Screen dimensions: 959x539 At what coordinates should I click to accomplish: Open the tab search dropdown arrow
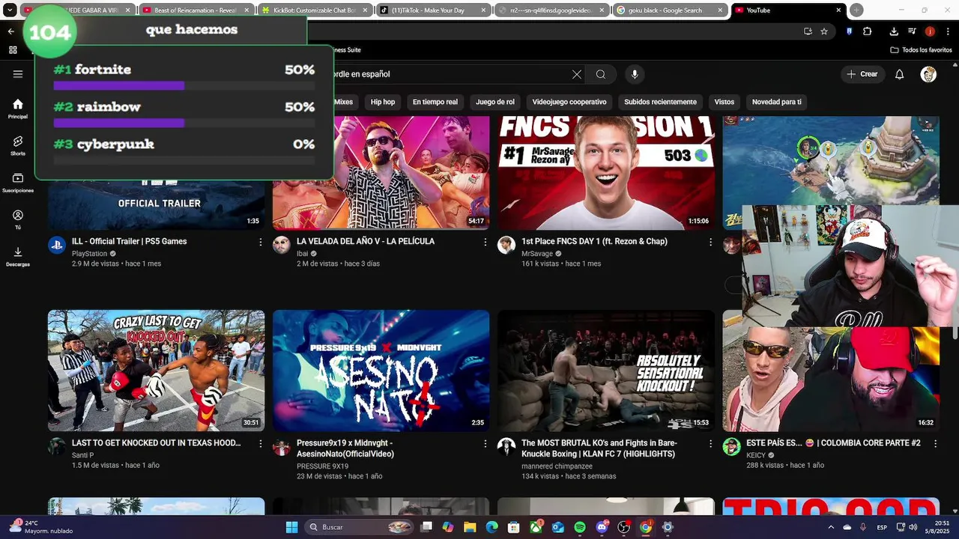10,10
